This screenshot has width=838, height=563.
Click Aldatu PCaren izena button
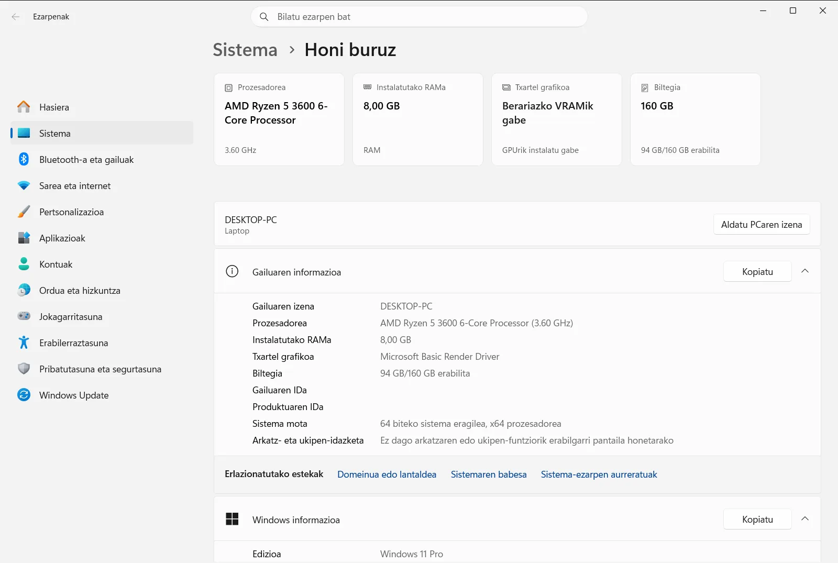(762, 224)
